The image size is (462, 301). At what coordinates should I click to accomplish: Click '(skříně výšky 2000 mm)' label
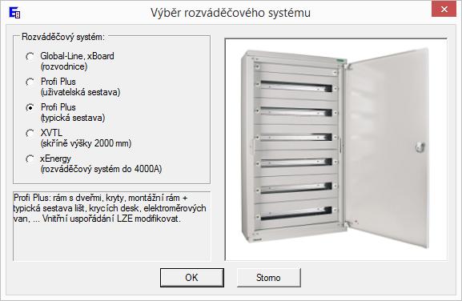coord(86,143)
